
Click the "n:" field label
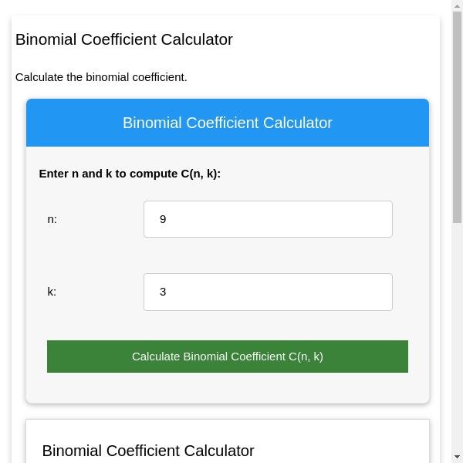tap(52, 219)
